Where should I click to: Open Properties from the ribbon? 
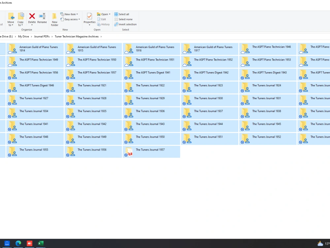(89, 19)
